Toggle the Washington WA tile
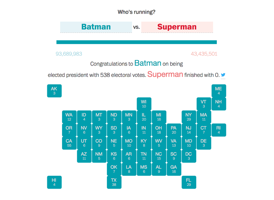The width and height of the screenshot is (274, 200). (69, 117)
